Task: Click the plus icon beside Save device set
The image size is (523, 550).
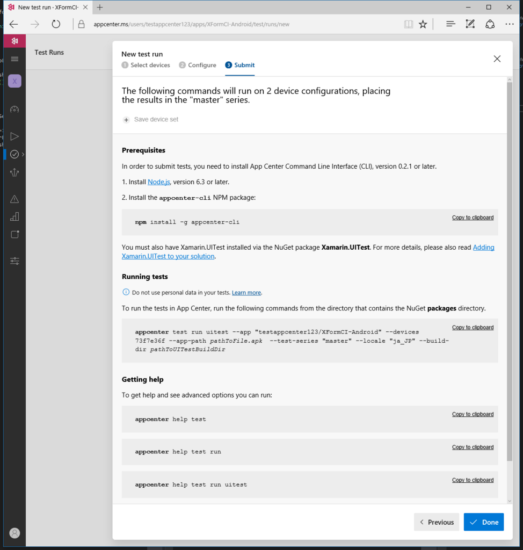Action: (126, 120)
